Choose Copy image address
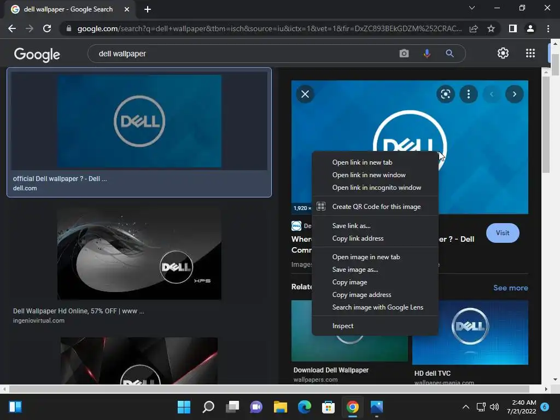Viewport: 560px width, 420px height. [x=375, y=295]
